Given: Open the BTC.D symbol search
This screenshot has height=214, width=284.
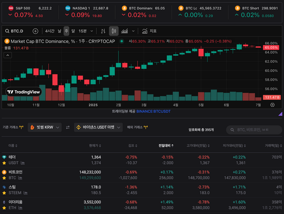Looking at the screenshot, I should point(14,31).
